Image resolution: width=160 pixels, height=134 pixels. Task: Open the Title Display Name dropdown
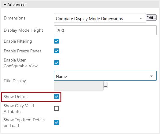[x=105, y=76]
